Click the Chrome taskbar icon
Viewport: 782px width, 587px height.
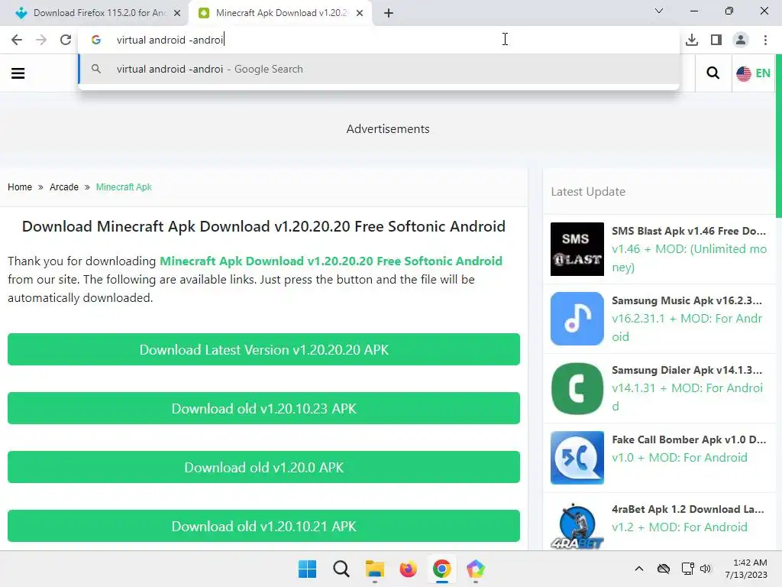442,569
